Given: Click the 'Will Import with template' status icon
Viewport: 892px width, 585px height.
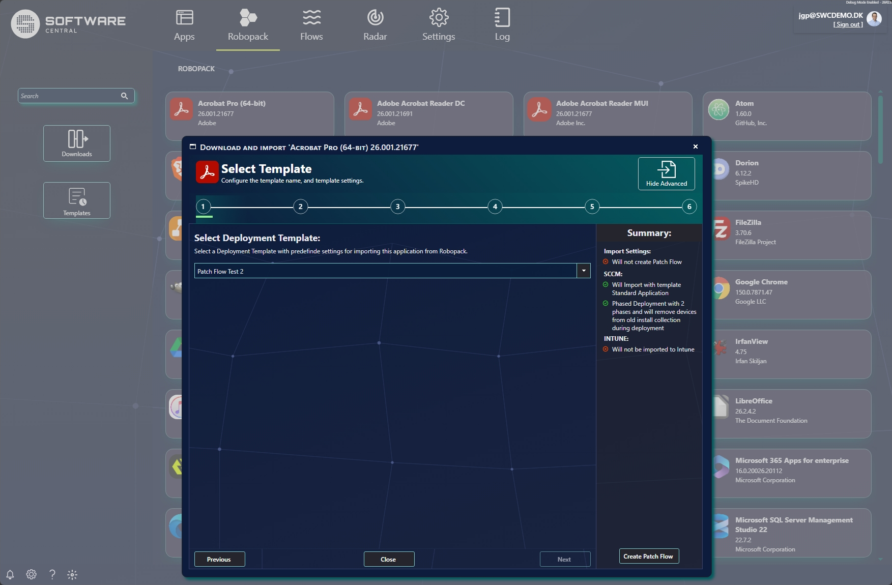Looking at the screenshot, I should point(606,285).
